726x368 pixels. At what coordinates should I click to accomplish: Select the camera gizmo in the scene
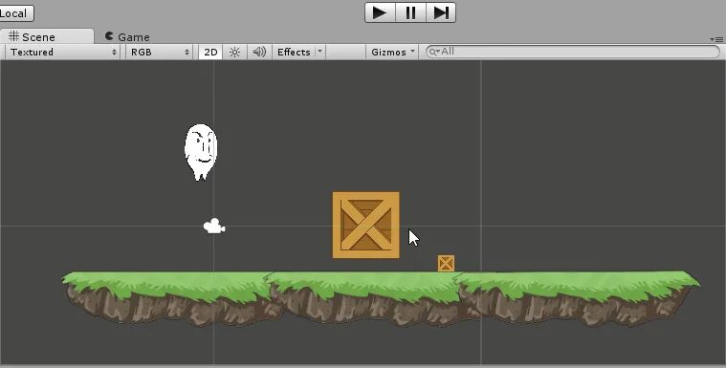[x=214, y=226]
